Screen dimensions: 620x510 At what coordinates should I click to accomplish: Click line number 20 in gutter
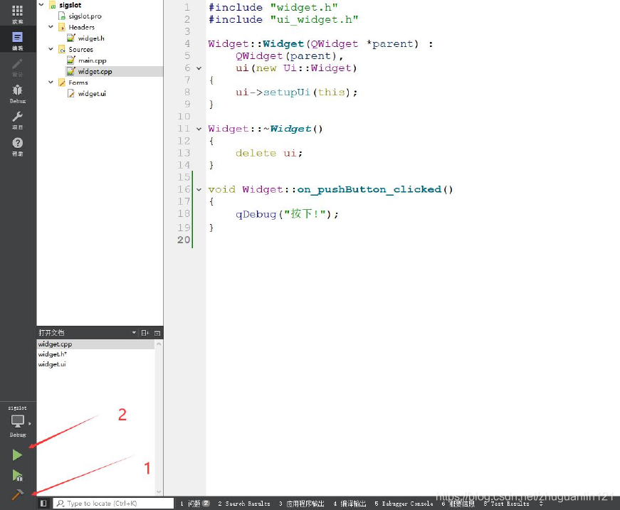184,240
